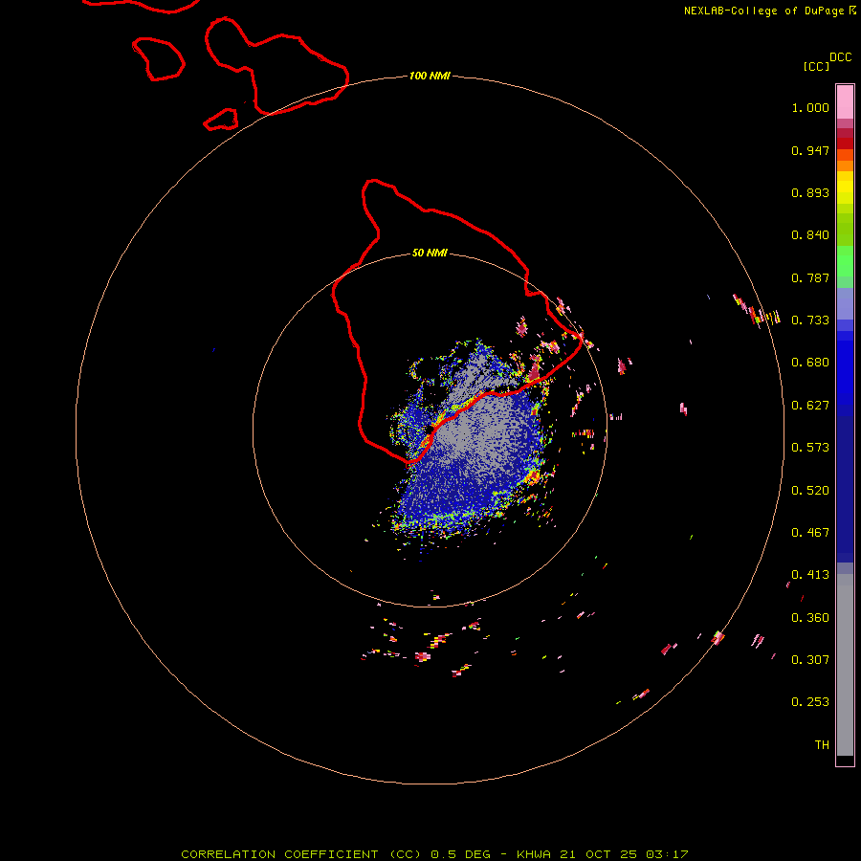Select the 0.627 legend value

[x=810, y=406]
